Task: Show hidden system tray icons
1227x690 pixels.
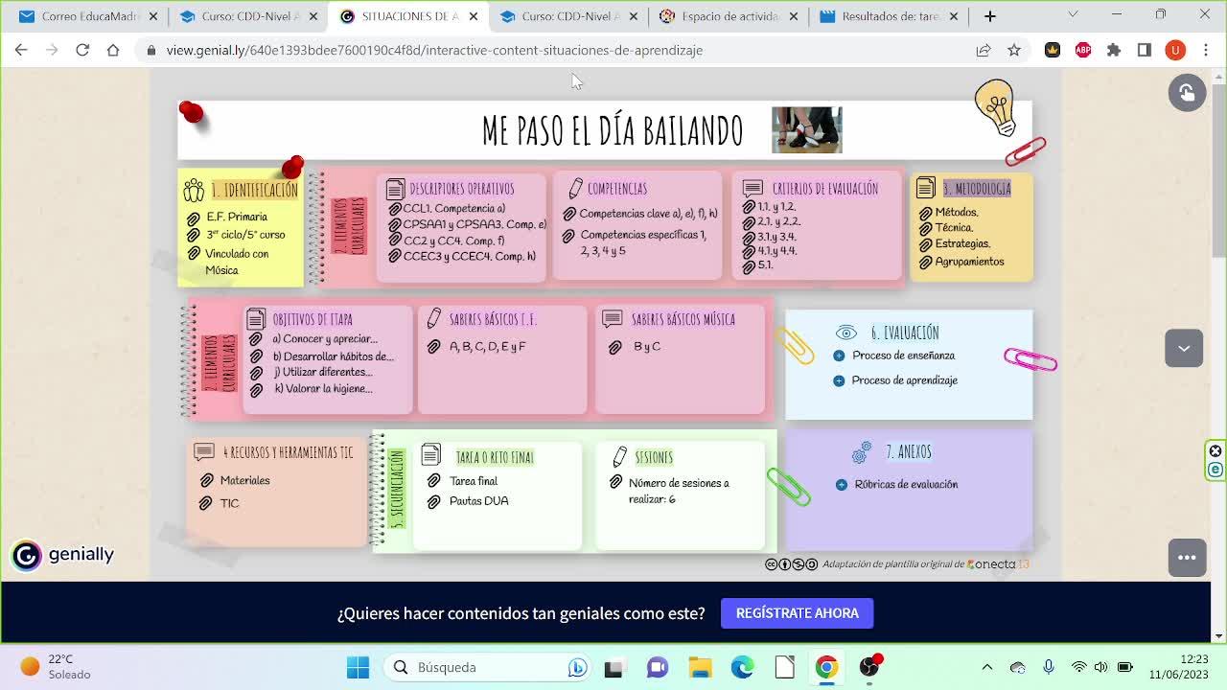Action: pyautogui.click(x=987, y=667)
